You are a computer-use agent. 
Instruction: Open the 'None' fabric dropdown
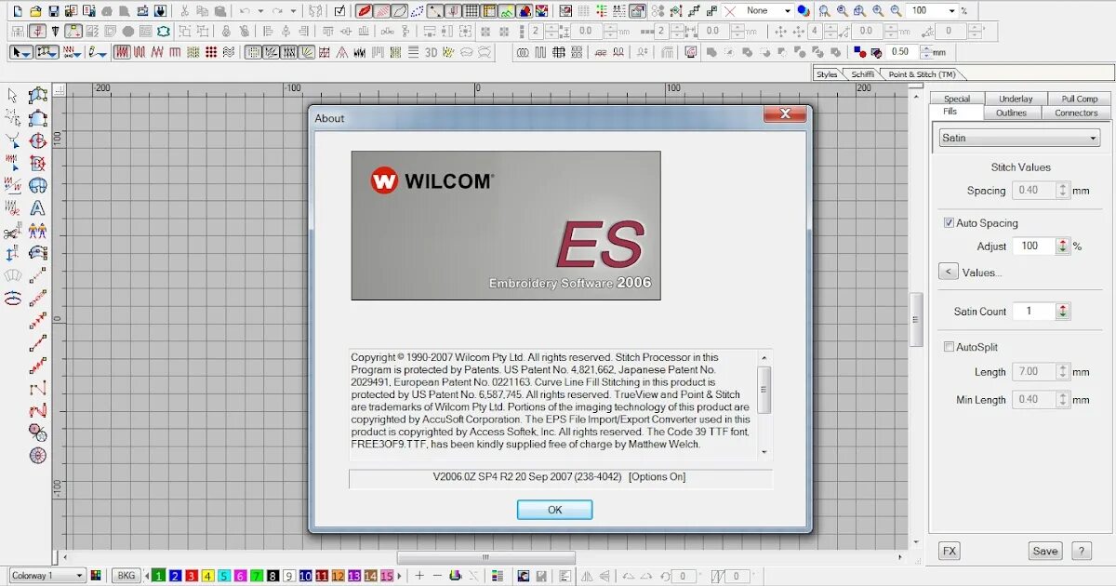tap(787, 10)
